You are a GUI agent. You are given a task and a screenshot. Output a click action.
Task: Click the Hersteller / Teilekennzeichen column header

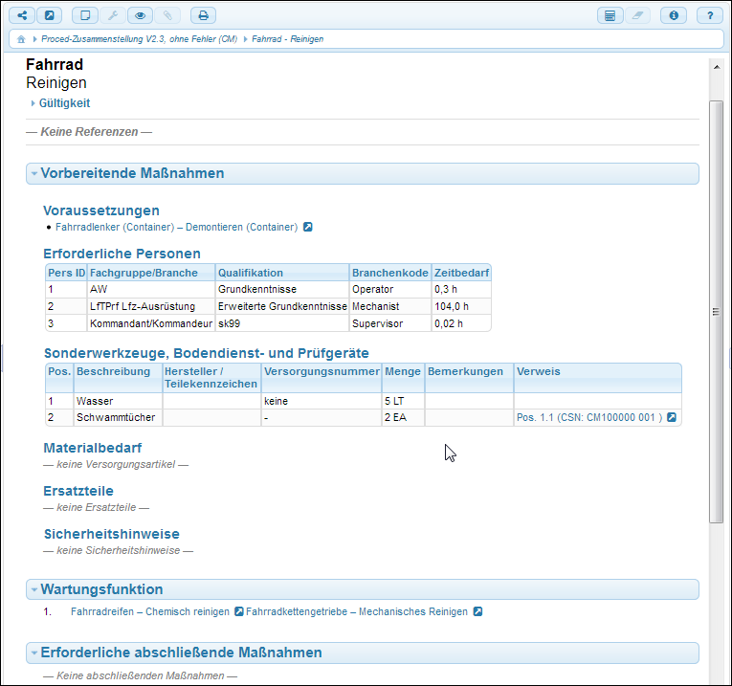coord(211,378)
